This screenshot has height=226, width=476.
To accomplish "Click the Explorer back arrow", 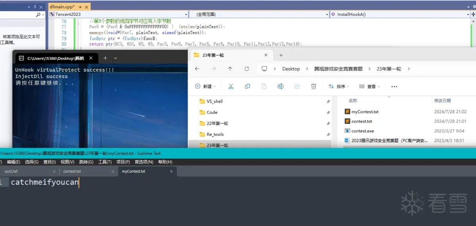I will coord(197,68).
